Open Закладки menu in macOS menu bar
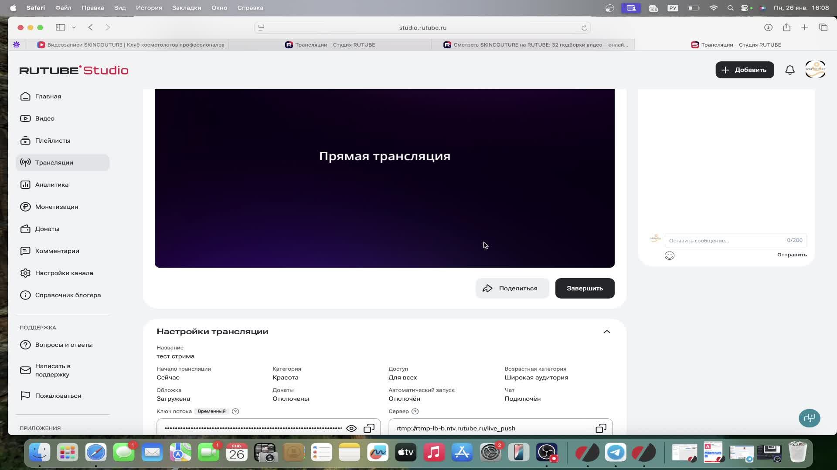This screenshot has height=470, width=837. coord(186,8)
